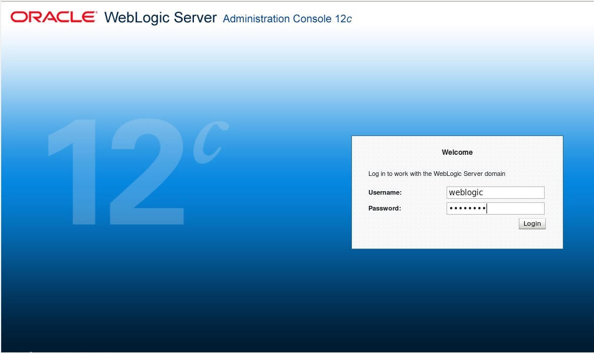The height and width of the screenshot is (353, 594).
Task: Click 'Administration Console 12c' header text
Action: pyautogui.click(x=287, y=19)
